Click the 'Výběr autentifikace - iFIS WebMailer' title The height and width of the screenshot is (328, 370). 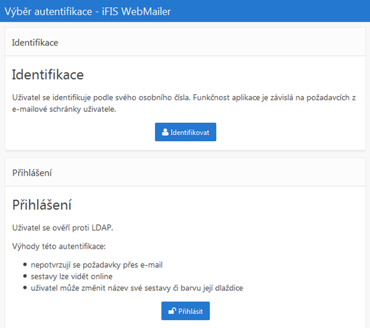tap(88, 11)
